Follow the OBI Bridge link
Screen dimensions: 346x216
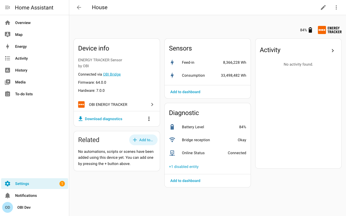pos(112,74)
